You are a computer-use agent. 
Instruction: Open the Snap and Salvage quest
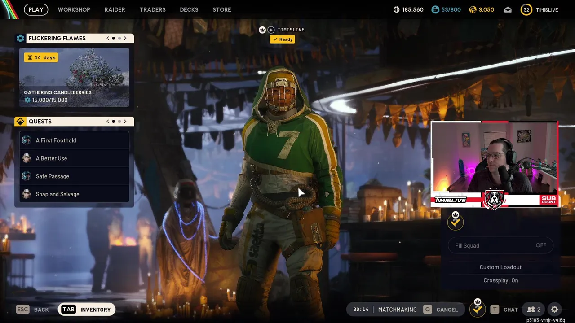coord(74,194)
